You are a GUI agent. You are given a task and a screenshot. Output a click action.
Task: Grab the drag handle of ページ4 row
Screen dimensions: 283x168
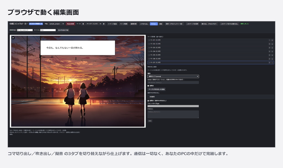[149, 52]
